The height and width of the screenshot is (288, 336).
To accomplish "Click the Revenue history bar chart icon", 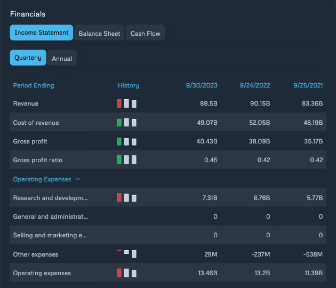I will click(126, 103).
